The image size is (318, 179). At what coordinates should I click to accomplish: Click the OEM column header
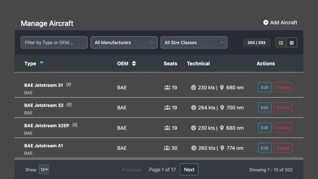tap(123, 64)
